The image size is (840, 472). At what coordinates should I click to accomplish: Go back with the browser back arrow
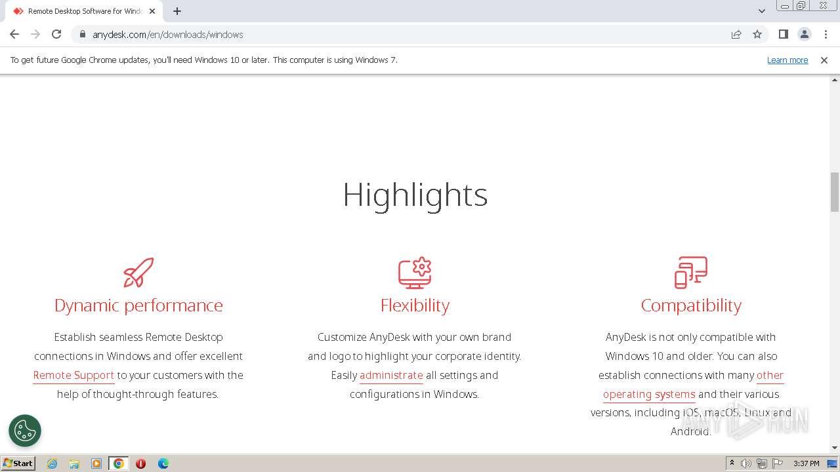coord(14,34)
